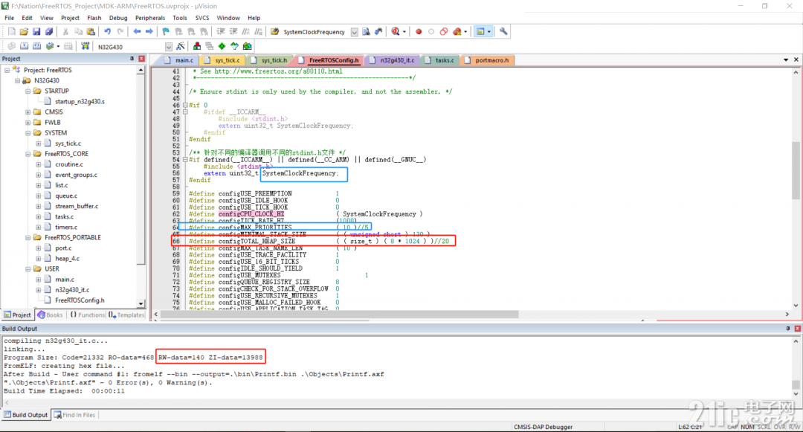Image resolution: width=803 pixels, height=432 pixels.
Task: Open the N32G430 target selection dropdown
Action: click(x=169, y=47)
